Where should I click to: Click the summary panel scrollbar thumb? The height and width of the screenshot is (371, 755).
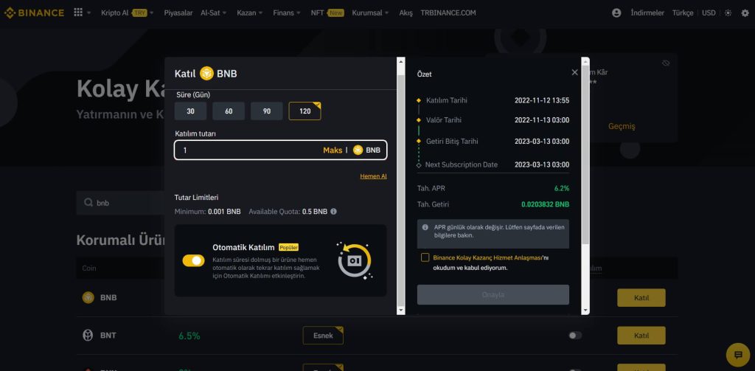pyautogui.click(x=585, y=154)
